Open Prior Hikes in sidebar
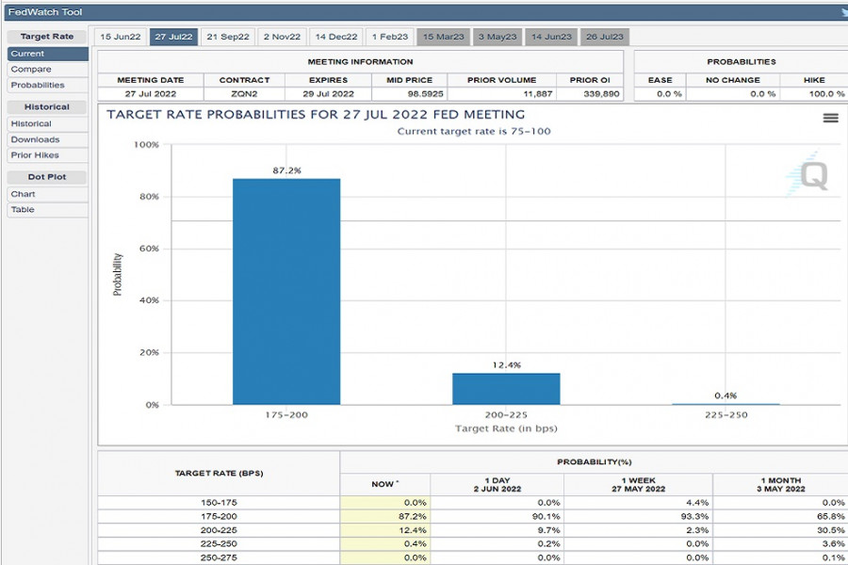 48,155
